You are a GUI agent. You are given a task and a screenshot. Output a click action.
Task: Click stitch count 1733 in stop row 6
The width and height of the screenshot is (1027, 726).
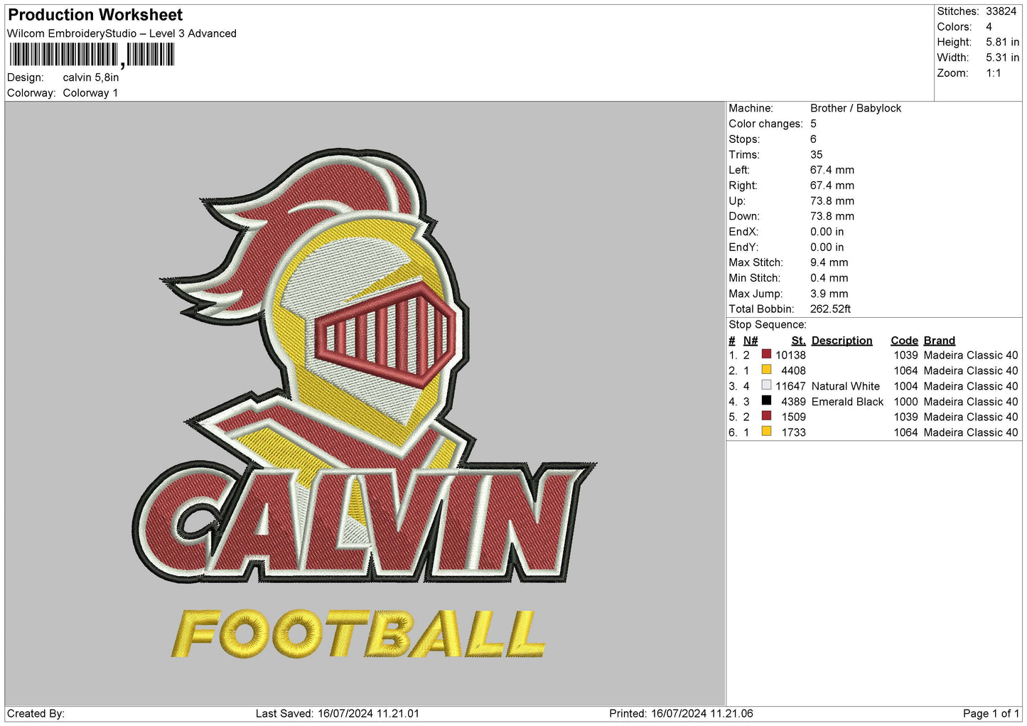coord(794,432)
